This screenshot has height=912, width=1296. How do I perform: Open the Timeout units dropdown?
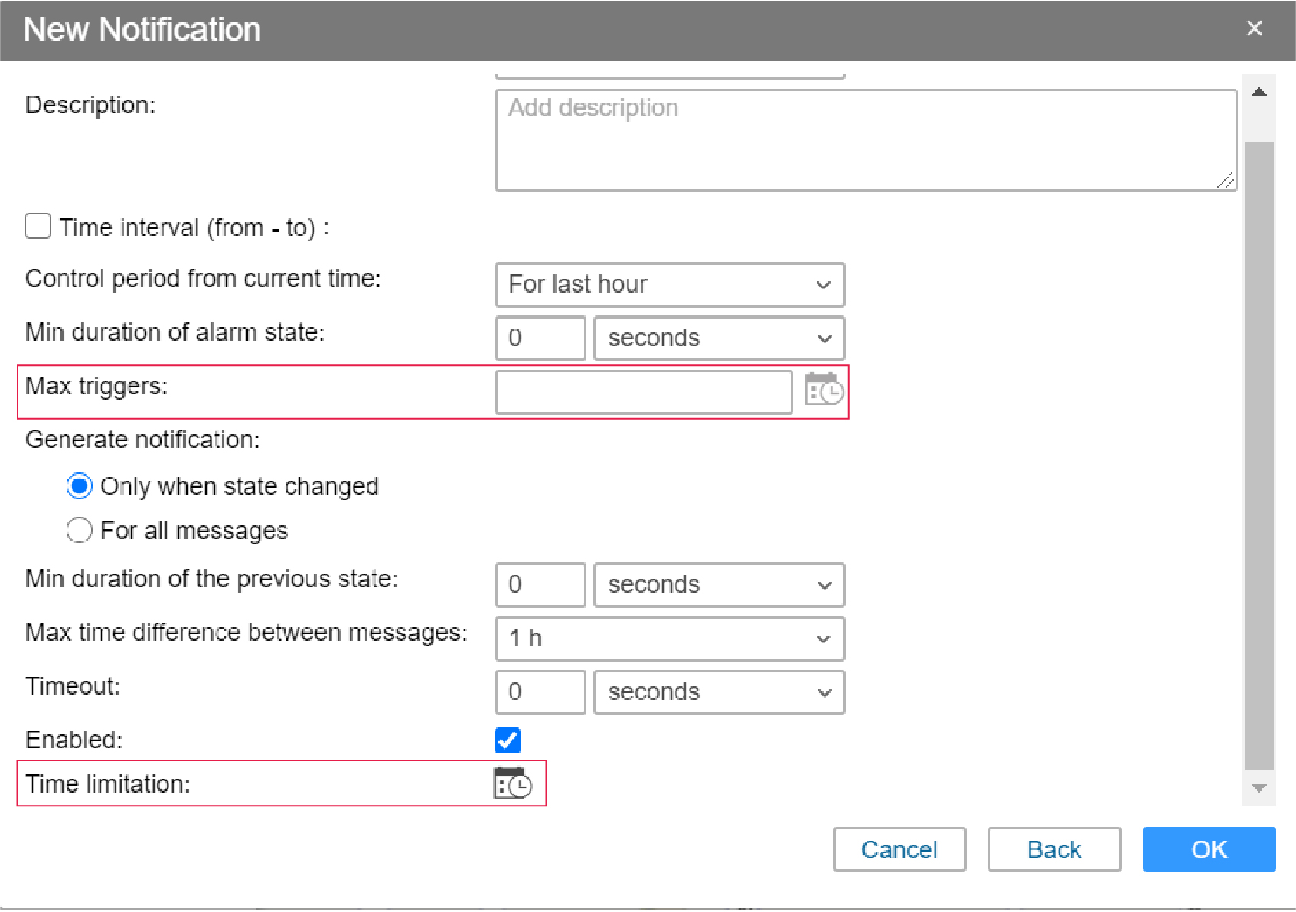click(x=718, y=692)
